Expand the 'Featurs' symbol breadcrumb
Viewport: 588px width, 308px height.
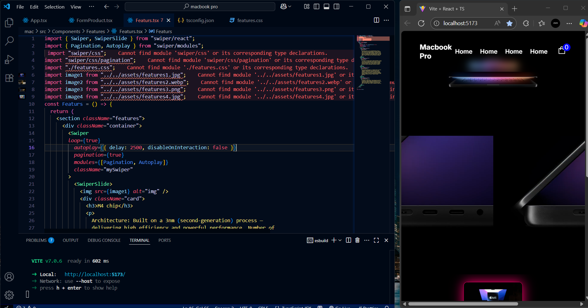point(161,31)
